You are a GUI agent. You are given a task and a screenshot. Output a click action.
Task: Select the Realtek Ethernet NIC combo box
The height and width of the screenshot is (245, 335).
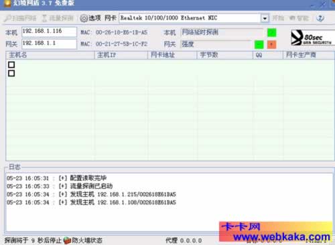194,18
